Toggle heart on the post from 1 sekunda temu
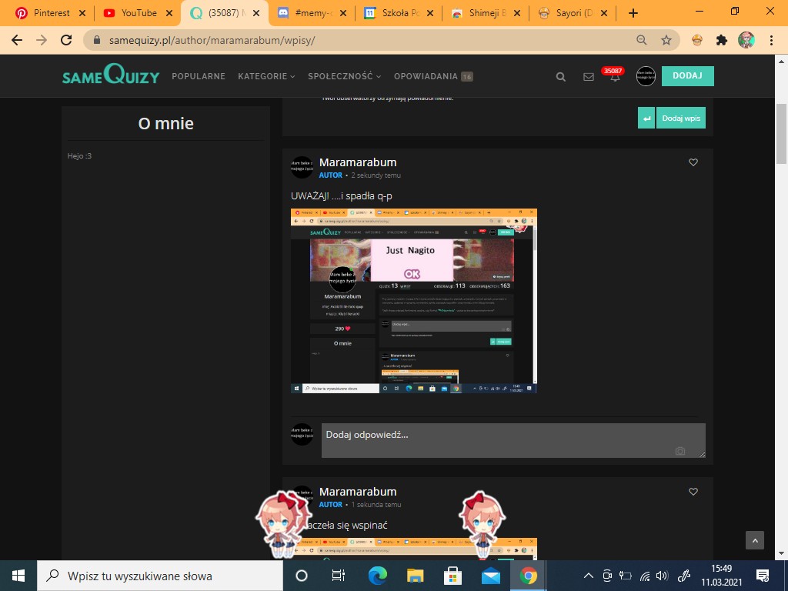Screen dimensions: 788x591 pyautogui.click(x=693, y=492)
